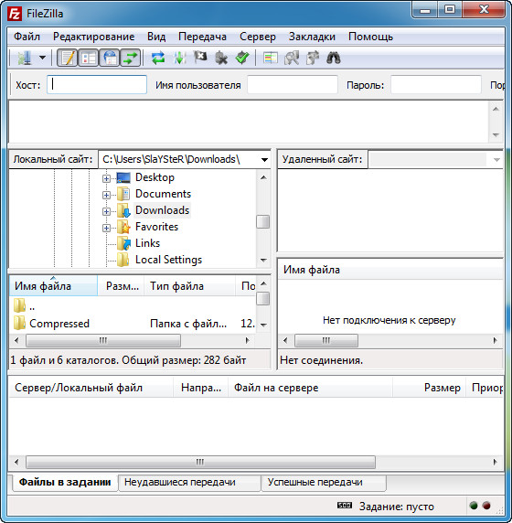The height and width of the screenshot is (523, 512).
Task: Open the Файл menu
Action: click(27, 37)
